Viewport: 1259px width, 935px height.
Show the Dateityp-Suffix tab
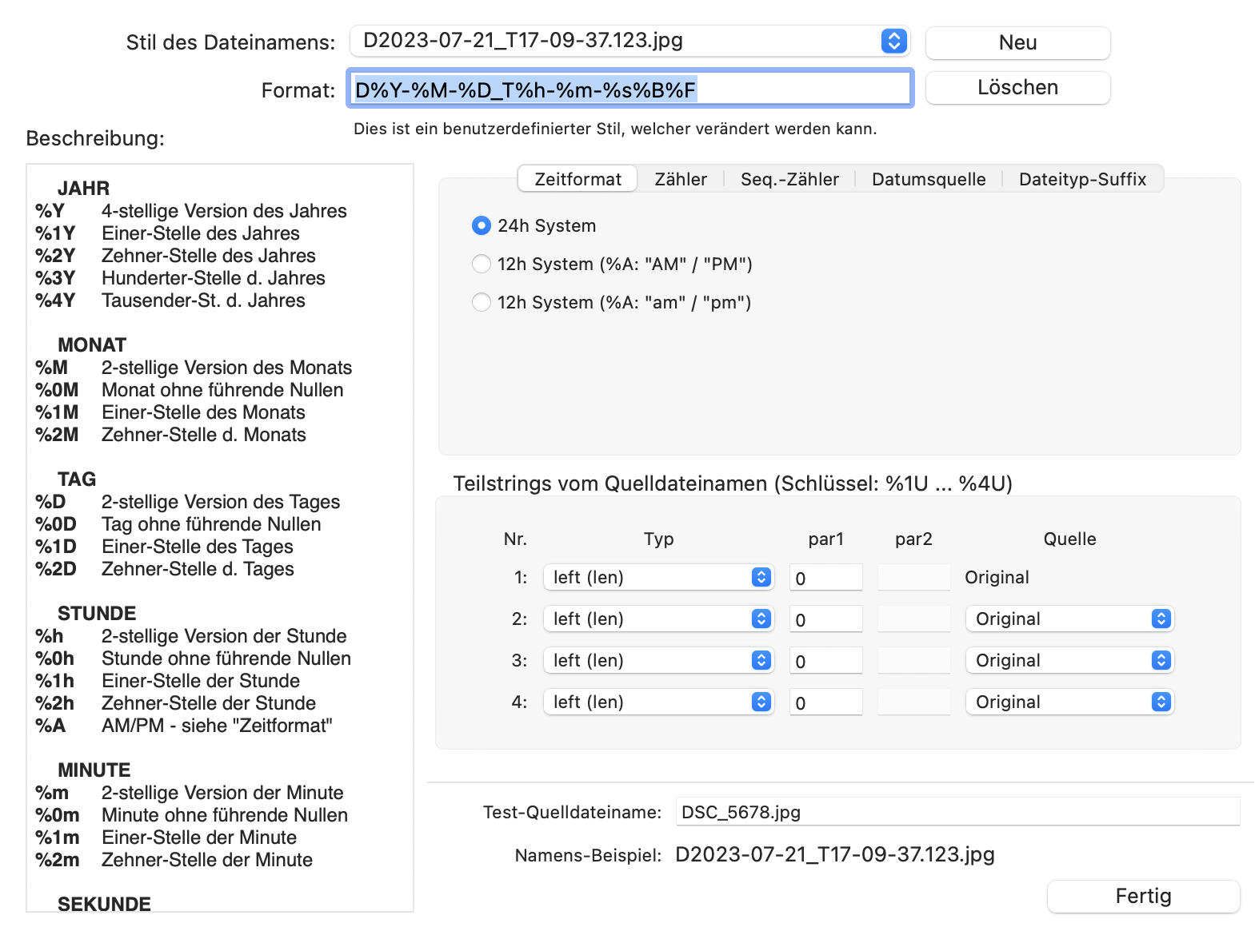(1081, 179)
